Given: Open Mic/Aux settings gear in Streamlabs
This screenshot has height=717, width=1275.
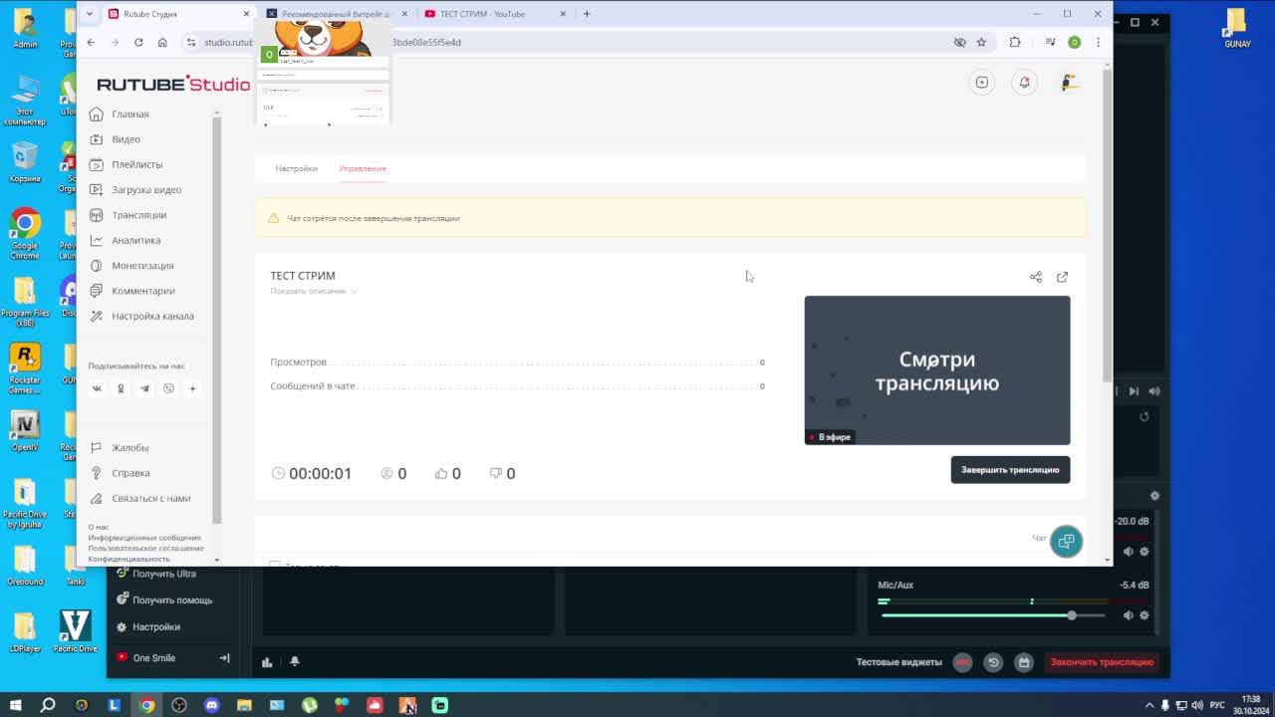Looking at the screenshot, I should click(1145, 615).
